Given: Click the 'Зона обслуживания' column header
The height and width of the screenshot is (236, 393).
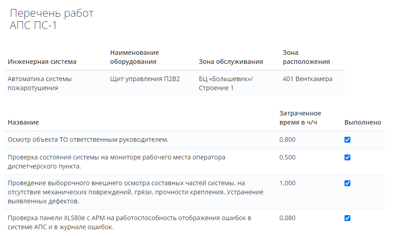Looking at the screenshot, I should [231, 62].
